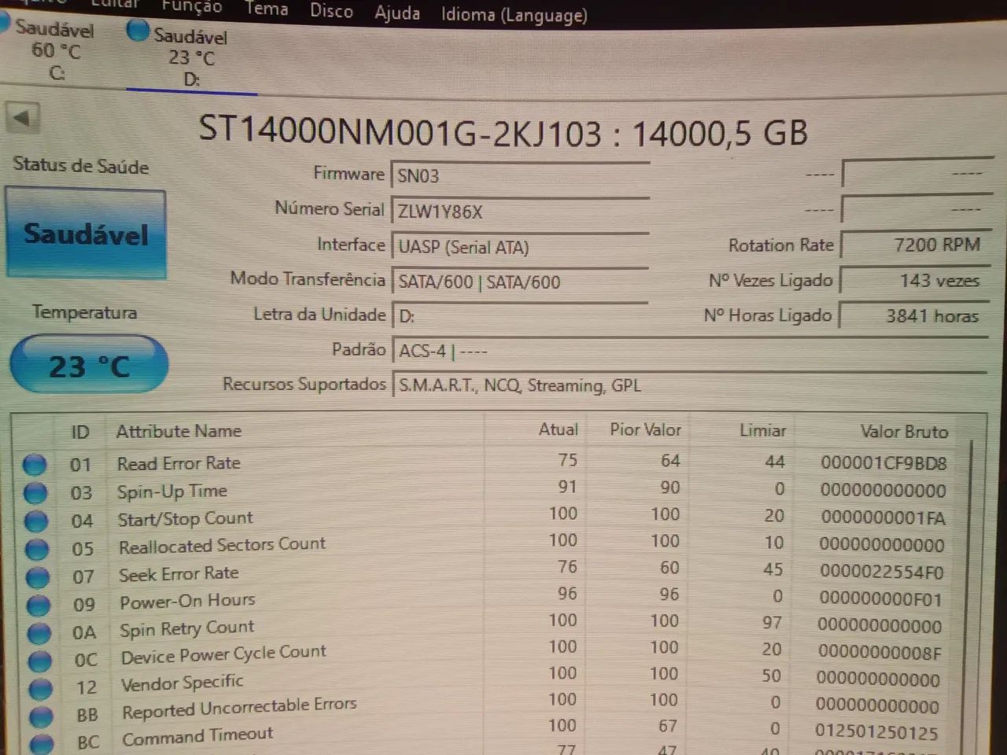The width and height of the screenshot is (1007, 755).
Task: Click raw value 000001CF9BD8
Action: click(x=883, y=463)
